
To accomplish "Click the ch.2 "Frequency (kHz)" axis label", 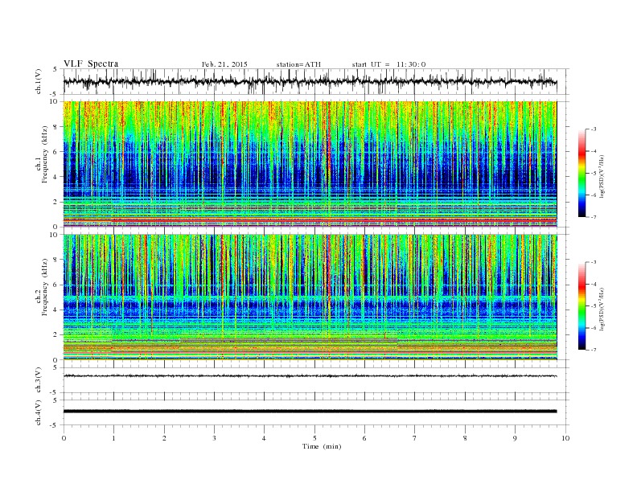I will (45, 286).
